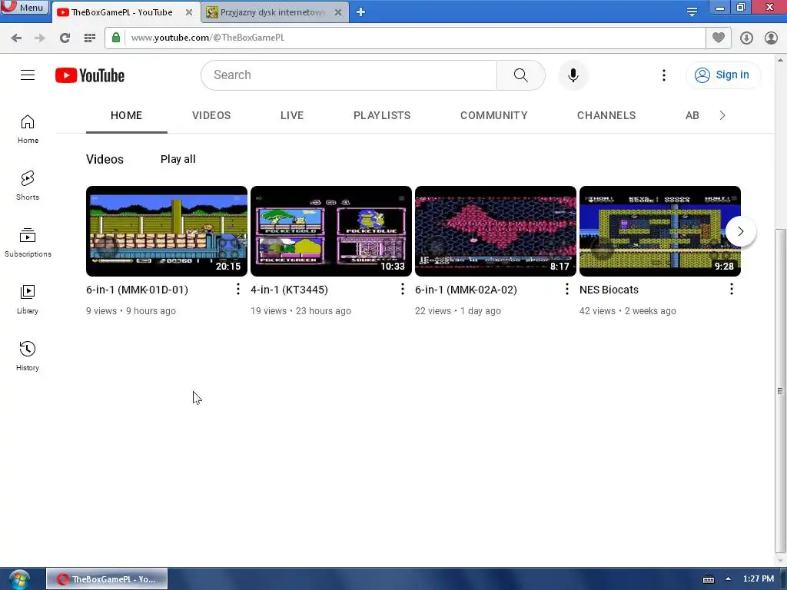Viewport: 787px width, 590px height.
Task: Click Play all link
Action: [x=178, y=159]
